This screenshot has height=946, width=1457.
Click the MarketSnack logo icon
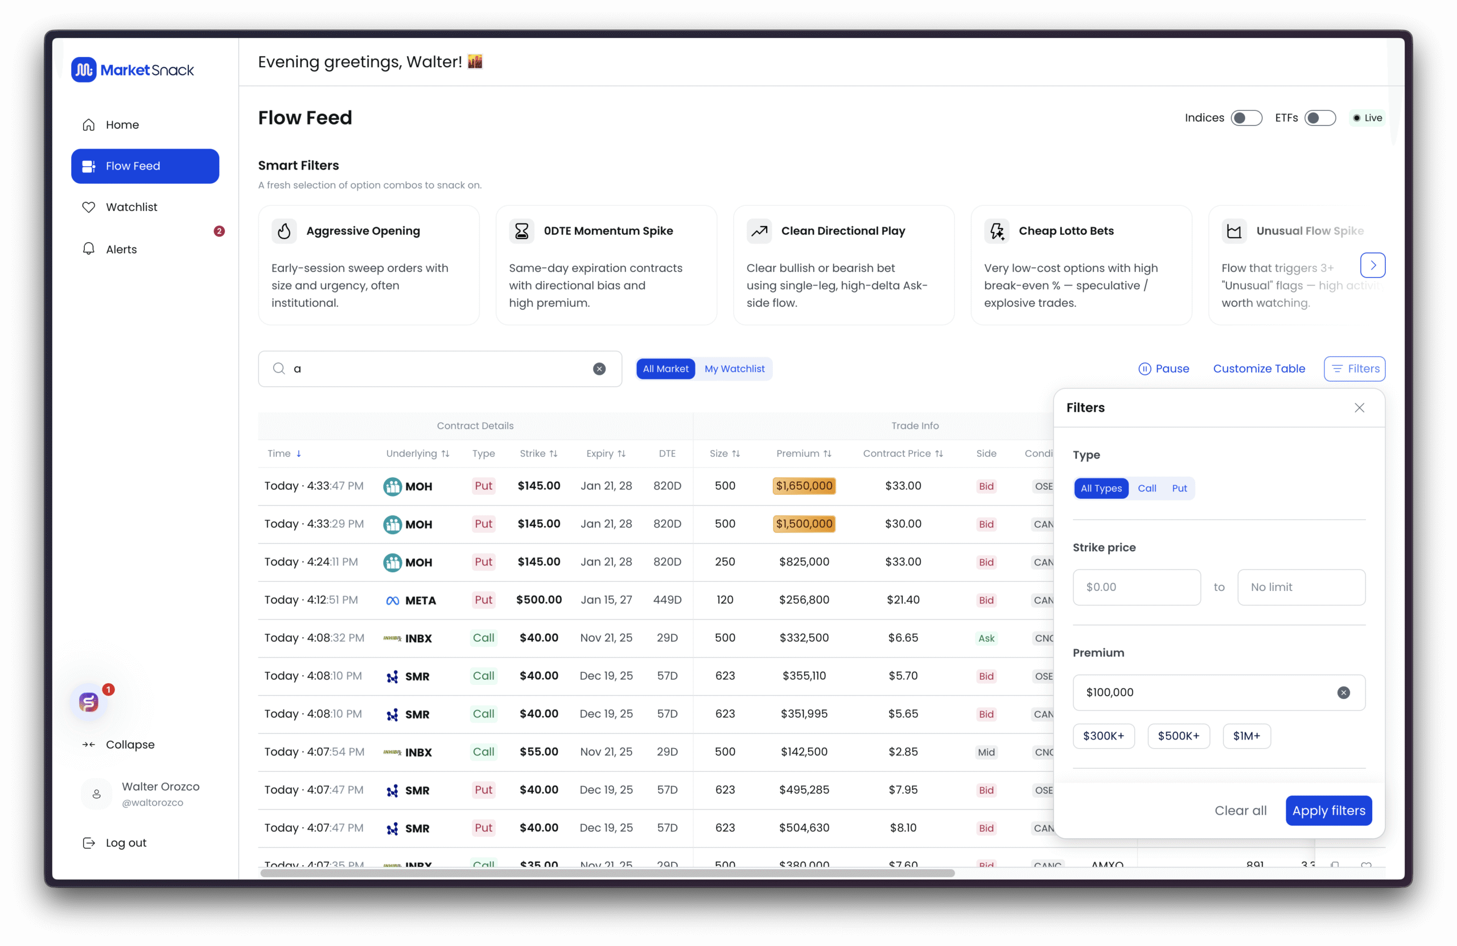[x=84, y=70]
